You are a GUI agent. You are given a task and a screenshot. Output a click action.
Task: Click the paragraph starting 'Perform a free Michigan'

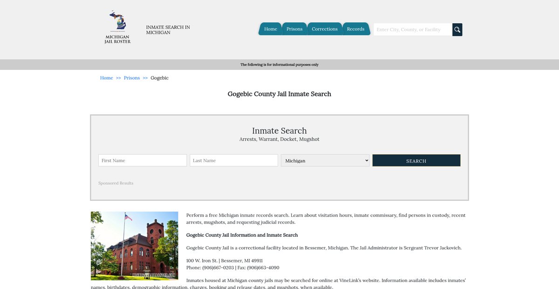pyautogui.click(x=326, y=219)
